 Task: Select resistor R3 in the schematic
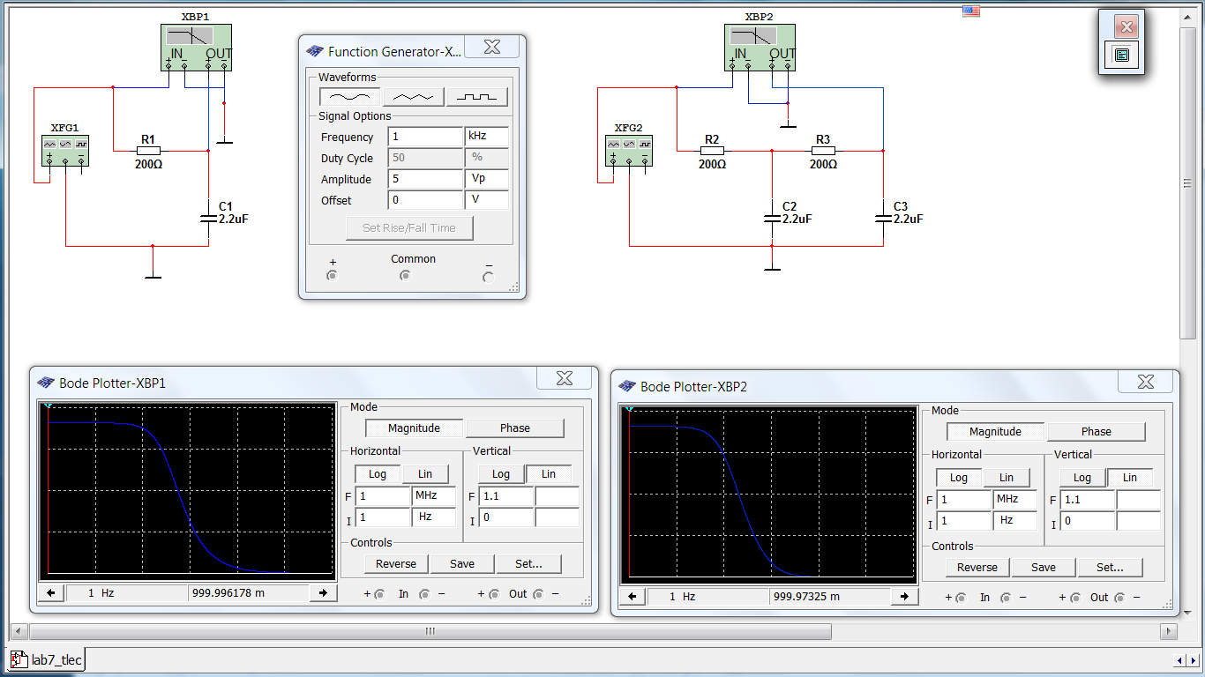point(823,151)
